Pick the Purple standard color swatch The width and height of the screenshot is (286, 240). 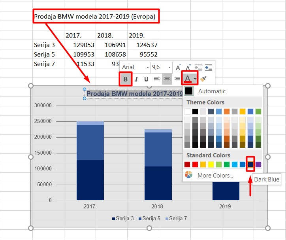(x=258, y=164)
